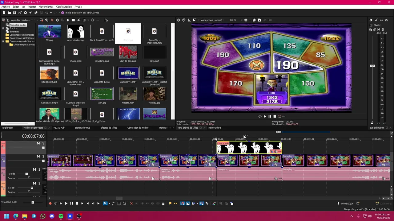394x221 pixels.
Task: Collapse Contenedores de Storyboard folder
Action: tap(3, 41)
